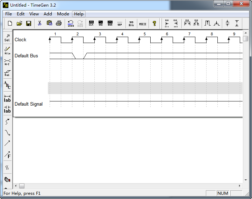
Task: Choose the Hi-Z tool
Action: tap(7, 62)
